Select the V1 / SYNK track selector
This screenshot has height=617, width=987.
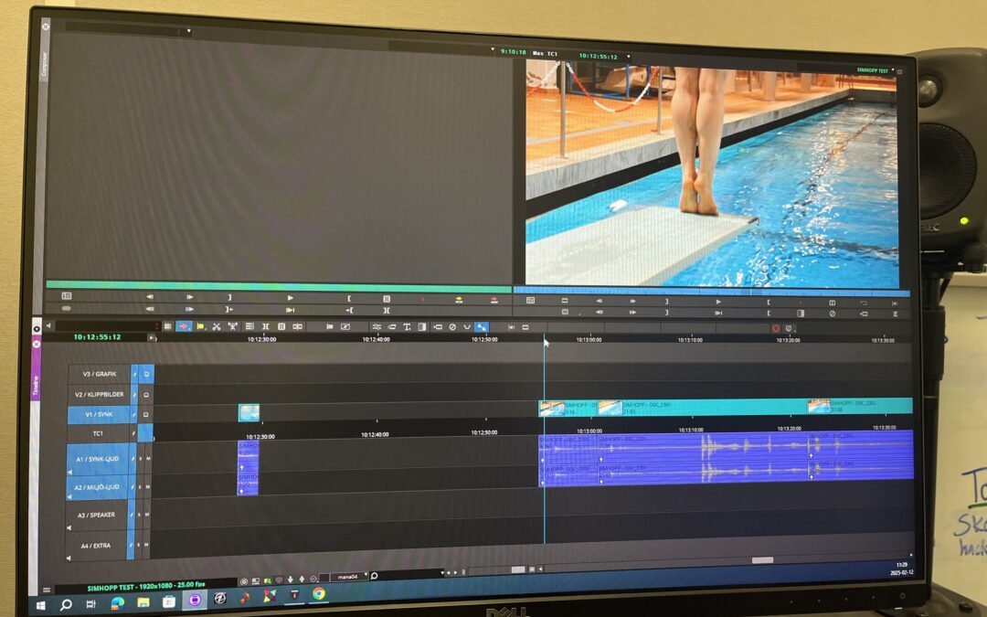click(x=99, y=414)
